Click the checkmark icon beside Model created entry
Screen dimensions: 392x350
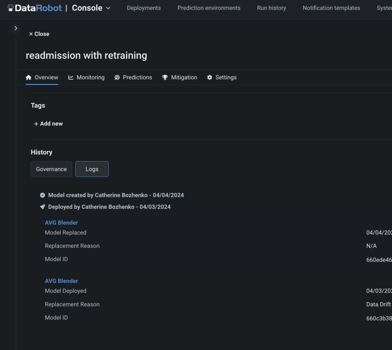click(42, 195)
